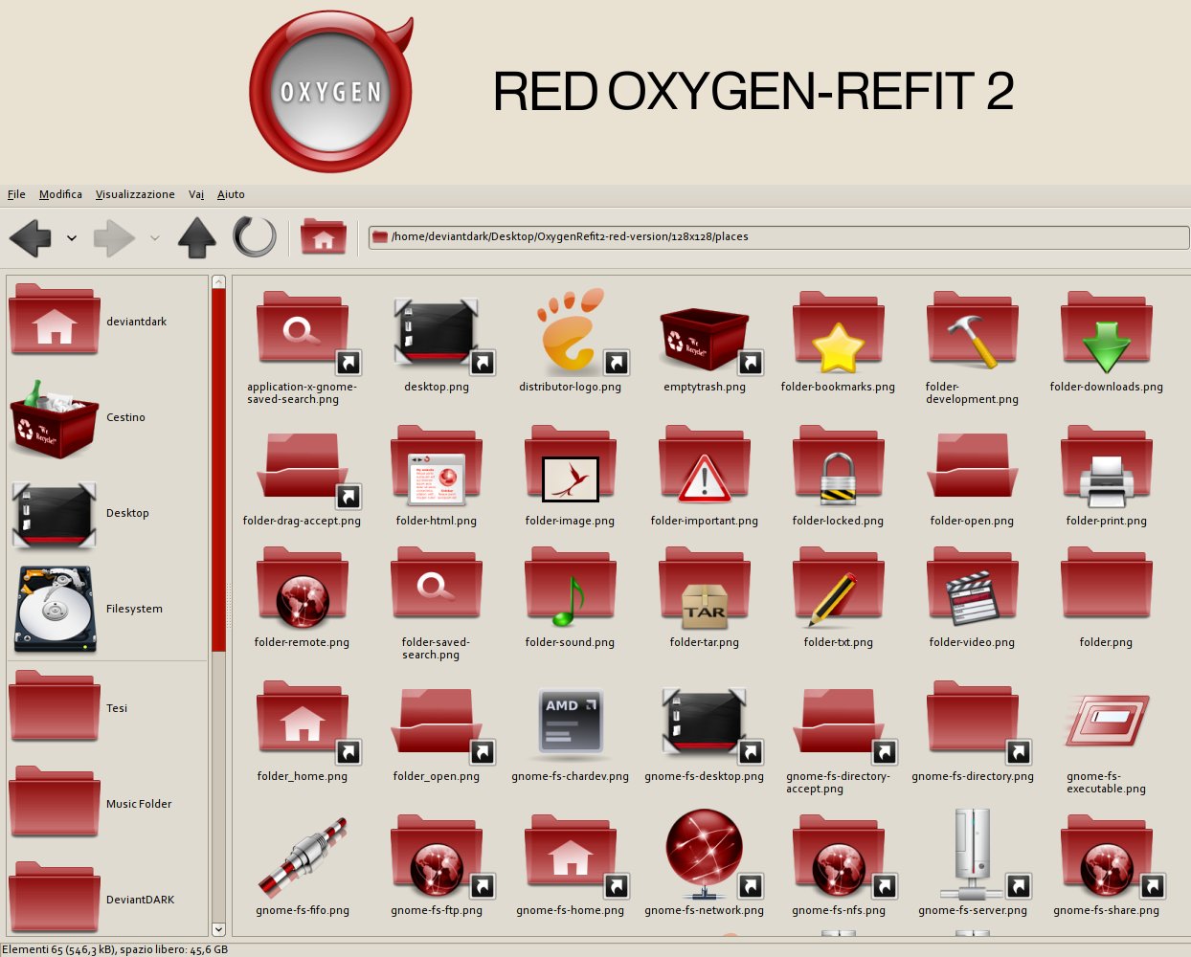Image resolution: width=1191 pixels, height=957 pixels.
Task: Open Cestino trash in sidebar
Action: (x=79, y=417)
